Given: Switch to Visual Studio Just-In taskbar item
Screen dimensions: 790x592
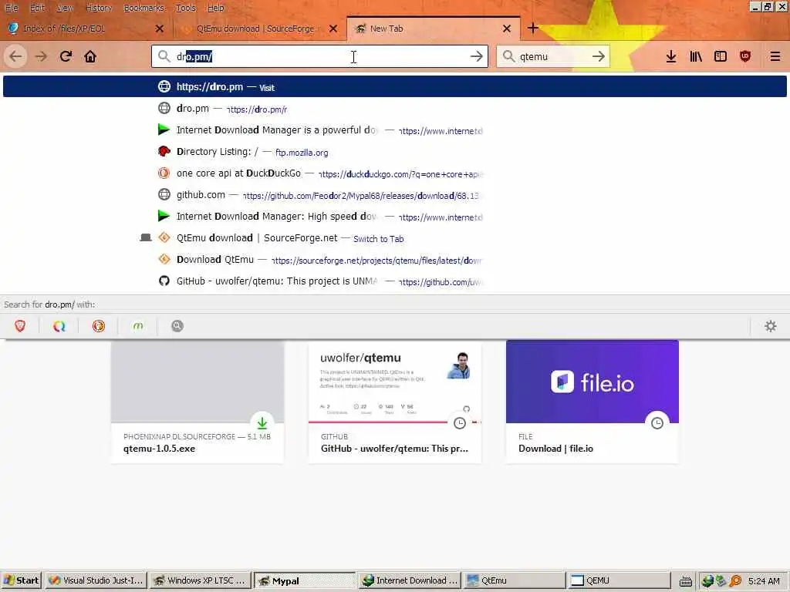Looking at the screenshot, I should pyautogui.click(x=96, y=580).
